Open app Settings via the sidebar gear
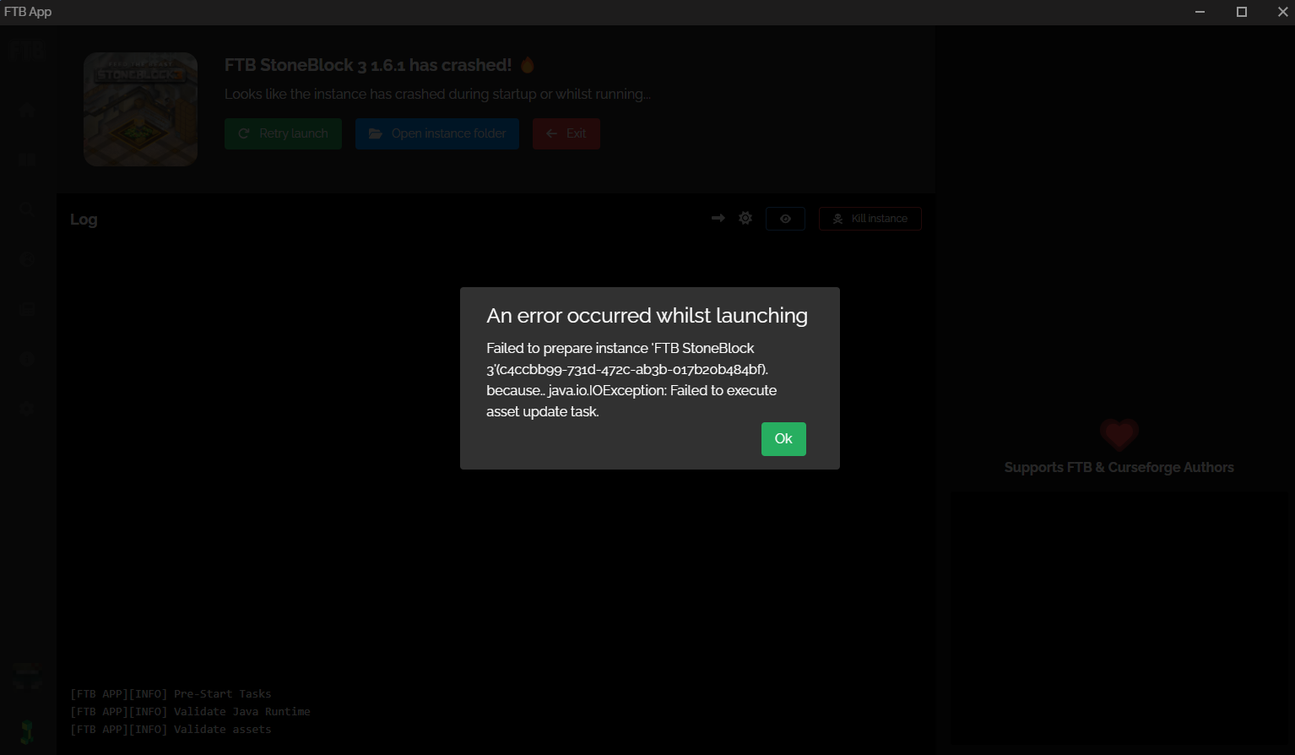The height and width of the screenshot is (755, 1295). 26,408
